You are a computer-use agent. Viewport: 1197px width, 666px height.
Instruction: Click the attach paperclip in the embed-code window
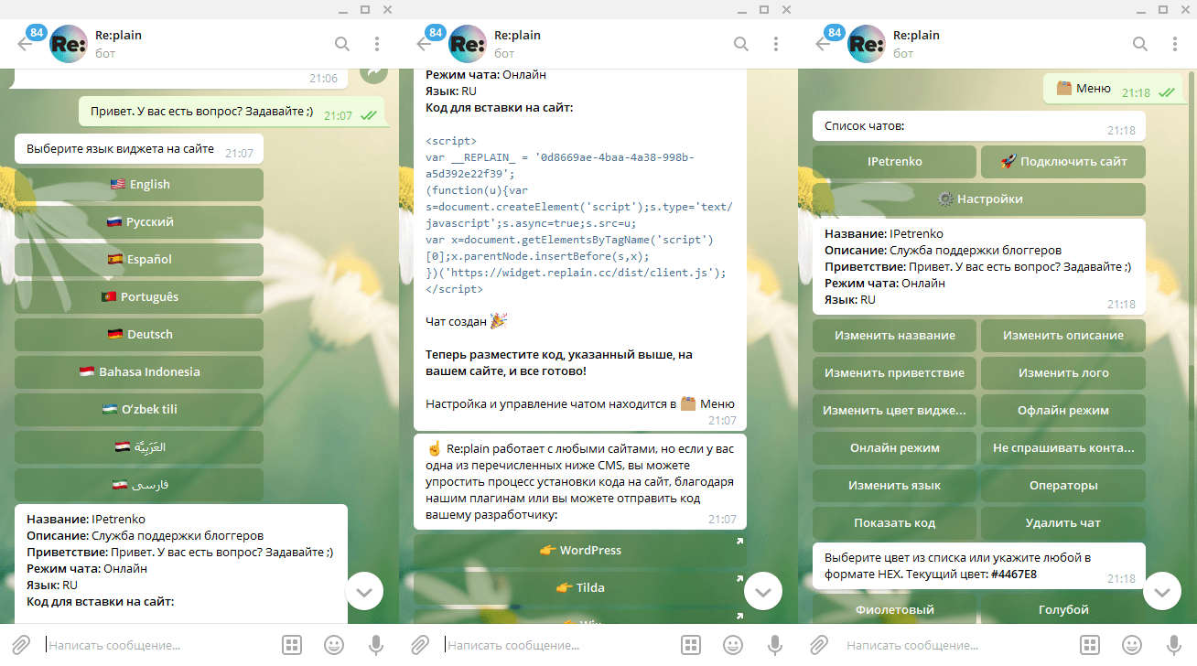click(x=420, y=645)
